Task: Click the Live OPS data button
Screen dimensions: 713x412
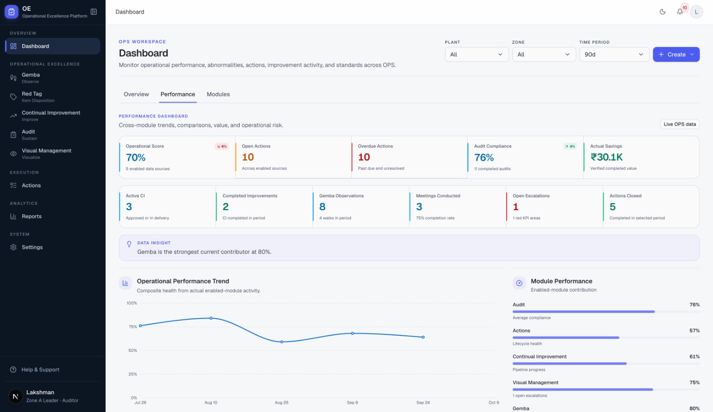Action: tap(680, 124)
